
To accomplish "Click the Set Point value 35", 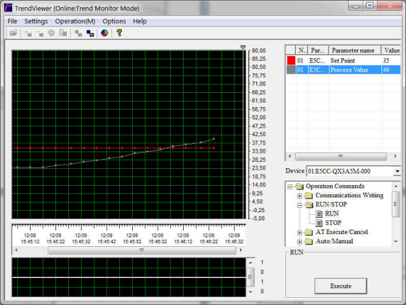I will point(386,61).
